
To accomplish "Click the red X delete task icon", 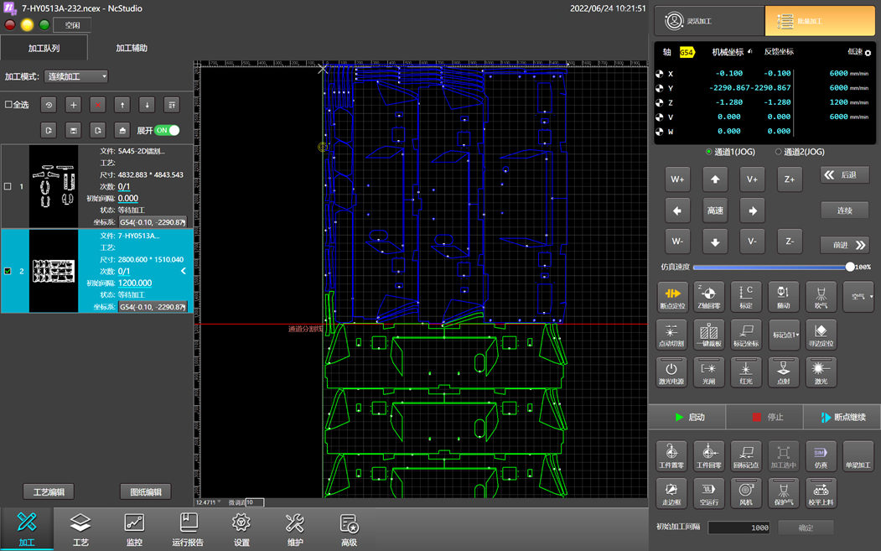I will point(98,105).
